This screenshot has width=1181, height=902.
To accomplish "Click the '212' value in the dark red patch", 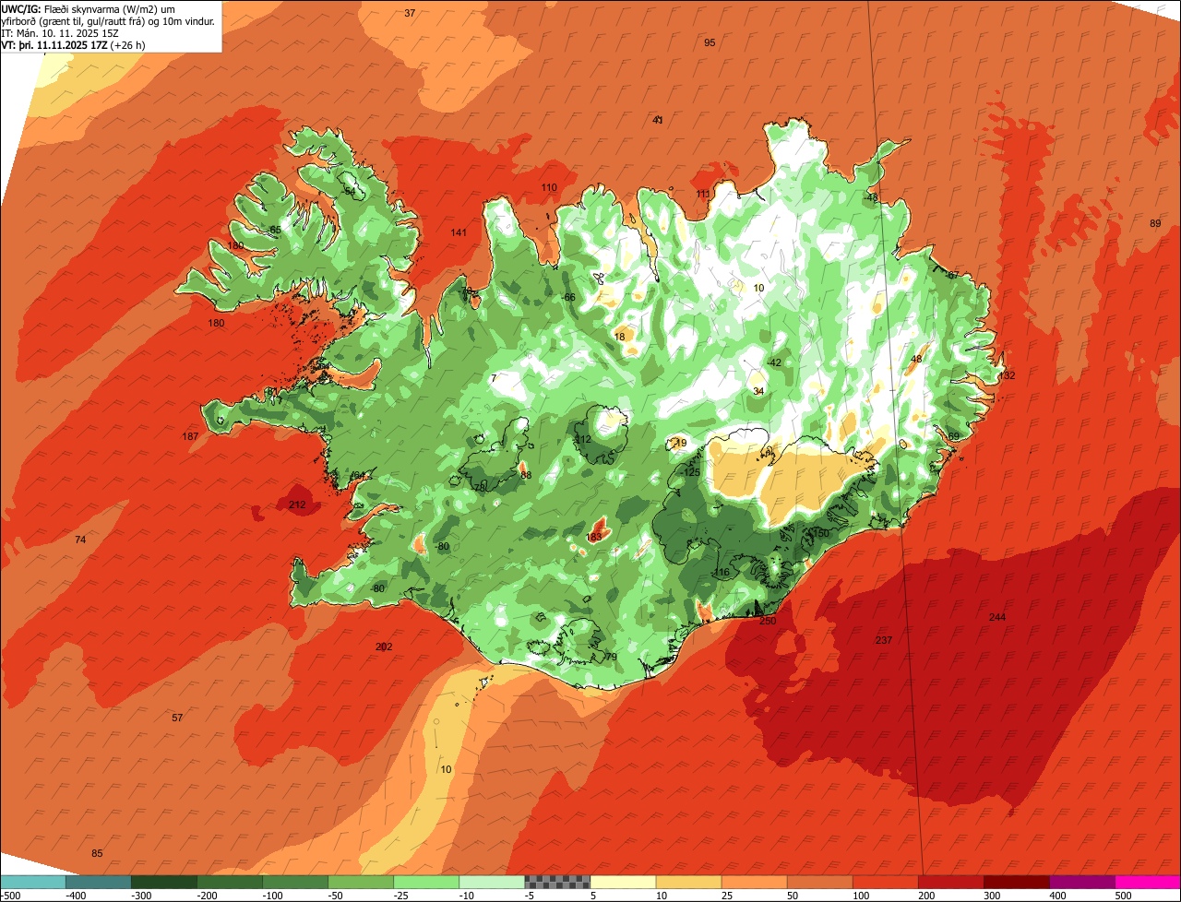I will (297, 504).
